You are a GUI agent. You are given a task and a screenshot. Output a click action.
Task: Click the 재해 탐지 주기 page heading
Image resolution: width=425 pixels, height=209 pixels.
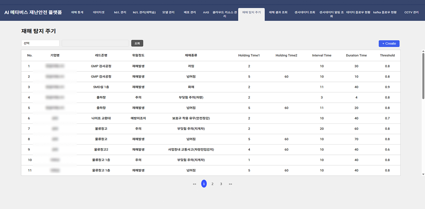(38, 31)
